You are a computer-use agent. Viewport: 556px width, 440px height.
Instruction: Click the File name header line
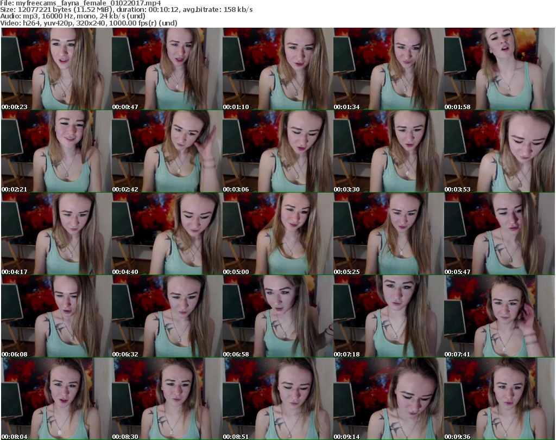(80, 3)
